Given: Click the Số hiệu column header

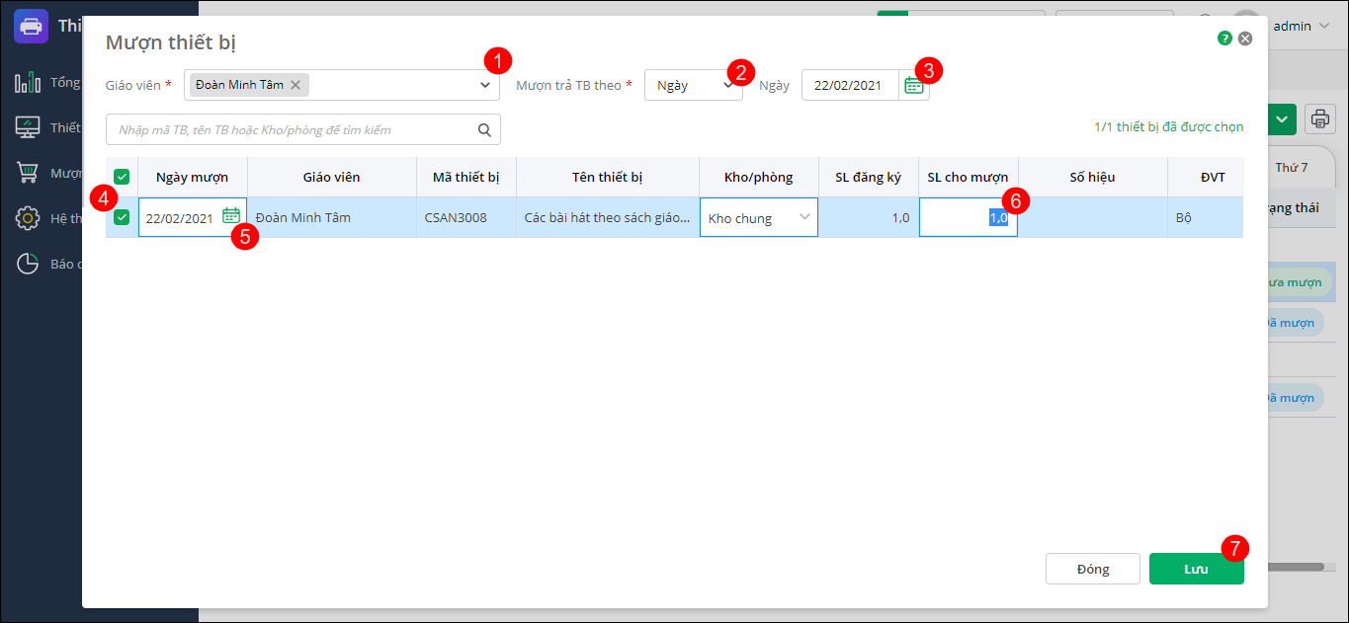Looking at the screenshot, I should pyautogui.click(x=1093, y=177).
